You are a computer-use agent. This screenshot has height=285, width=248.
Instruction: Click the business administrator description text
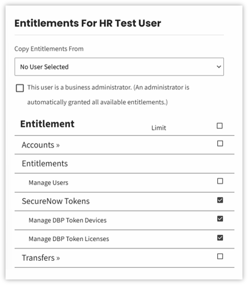[108, 95]
